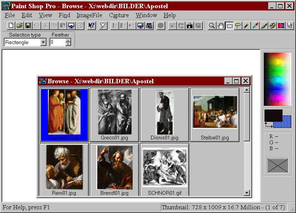Select the Lasso freehand tool

238,26
